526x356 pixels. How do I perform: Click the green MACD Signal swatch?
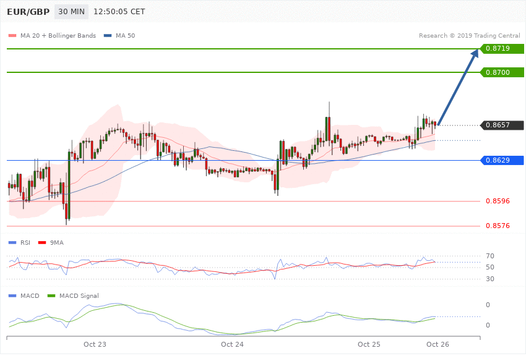coord(51,296)
